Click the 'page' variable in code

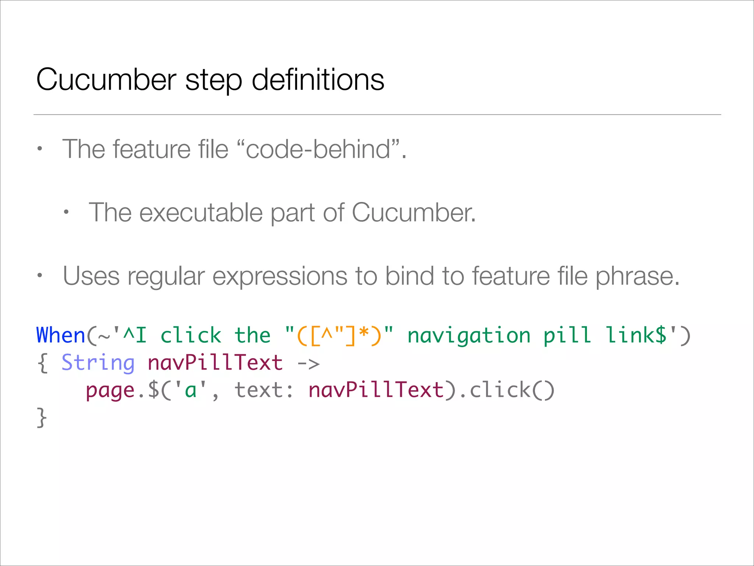click(x=110, y=391)
